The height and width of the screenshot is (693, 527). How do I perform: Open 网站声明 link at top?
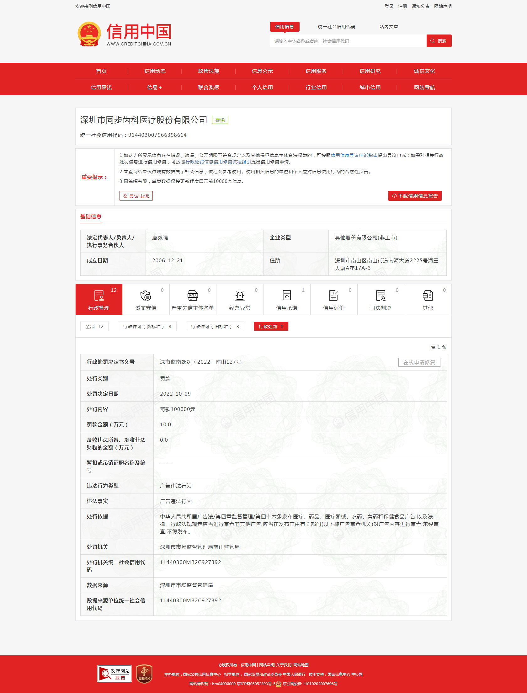443,6
